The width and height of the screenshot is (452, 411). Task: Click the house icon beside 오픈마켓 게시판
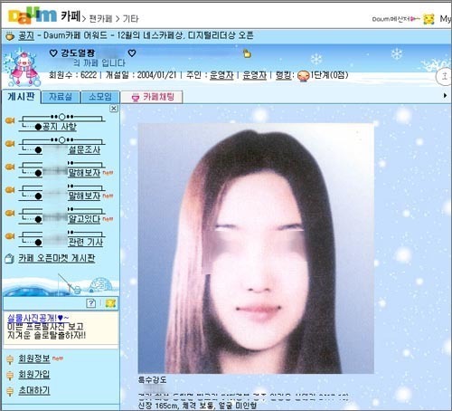click(x=10, y=259)
